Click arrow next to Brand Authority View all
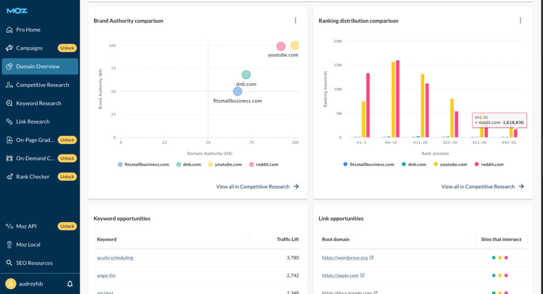Viewport: 543px width, 294px height. [x=296, y=187]
